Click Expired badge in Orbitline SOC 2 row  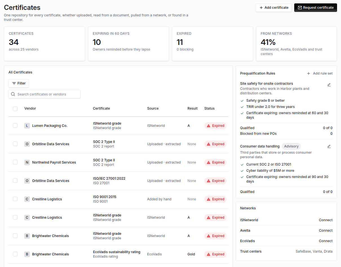coord(215,144)
